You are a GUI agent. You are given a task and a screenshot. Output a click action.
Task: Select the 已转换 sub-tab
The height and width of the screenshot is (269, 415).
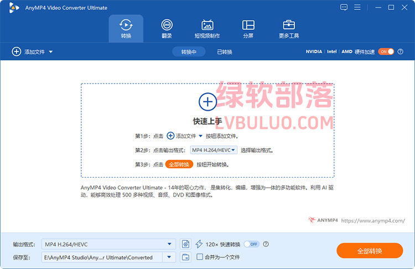(225, 52)
